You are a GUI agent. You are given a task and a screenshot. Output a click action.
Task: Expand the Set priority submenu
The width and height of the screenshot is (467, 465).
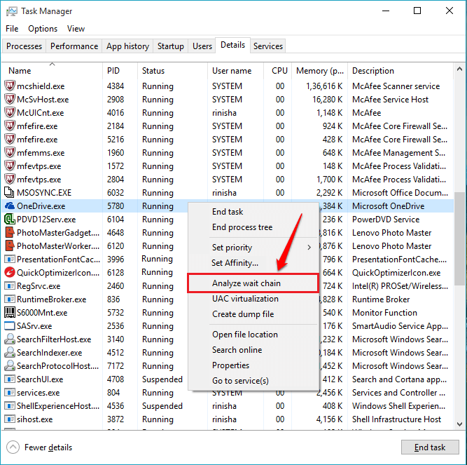(x=253, y=248)
